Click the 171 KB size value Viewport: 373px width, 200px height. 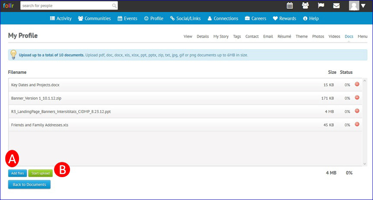328,98
